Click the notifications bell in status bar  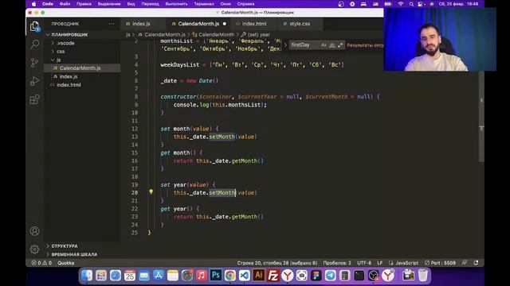coord(477,263)
